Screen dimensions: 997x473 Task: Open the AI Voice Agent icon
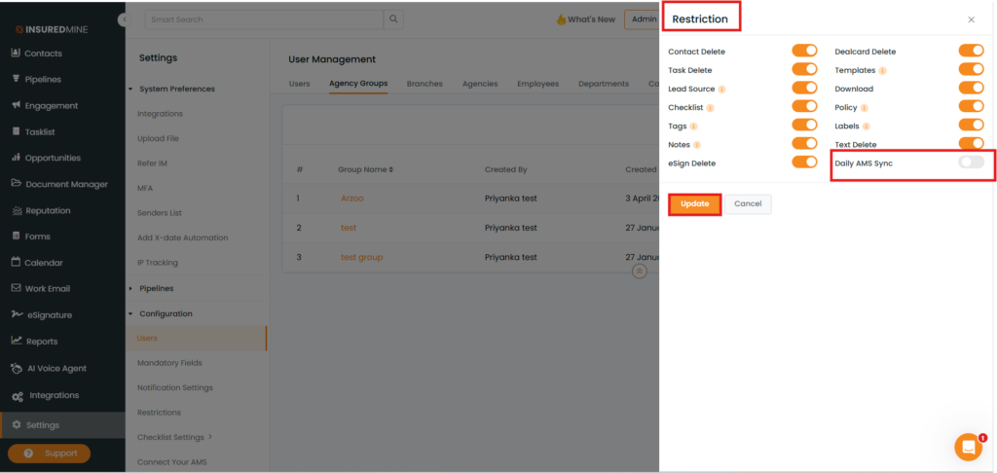tap(16, 369)
